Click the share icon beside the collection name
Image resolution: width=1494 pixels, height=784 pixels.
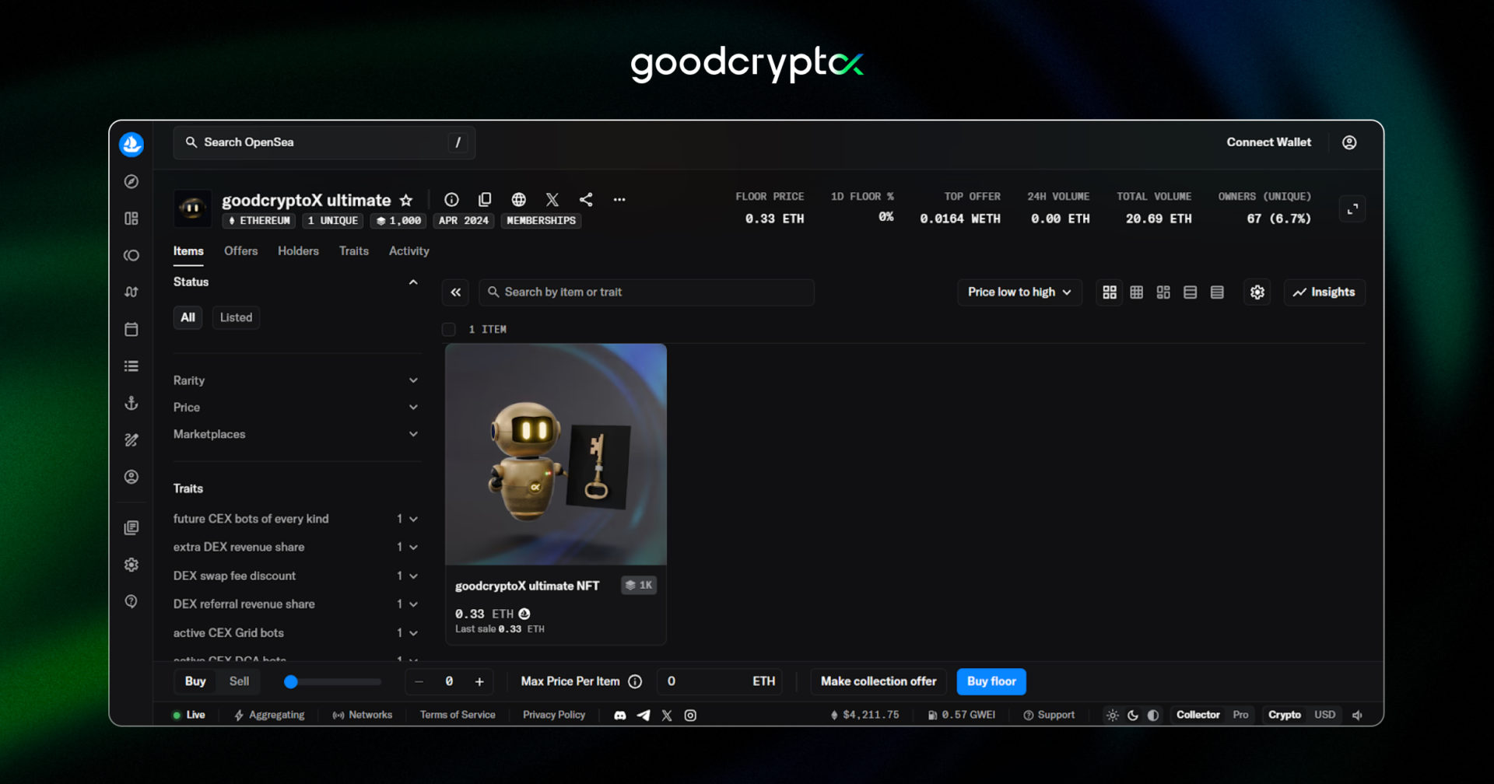click(586, 200)
